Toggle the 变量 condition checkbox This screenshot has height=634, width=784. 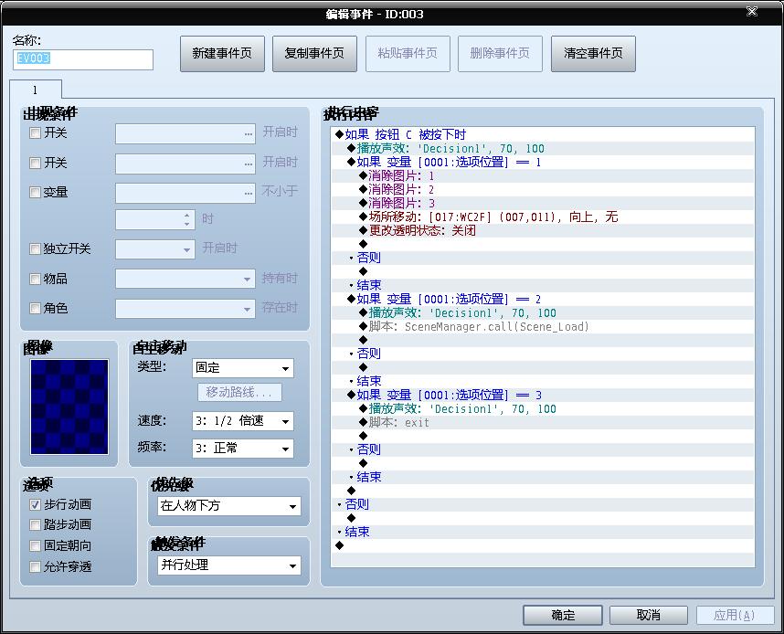coord(35,193)
